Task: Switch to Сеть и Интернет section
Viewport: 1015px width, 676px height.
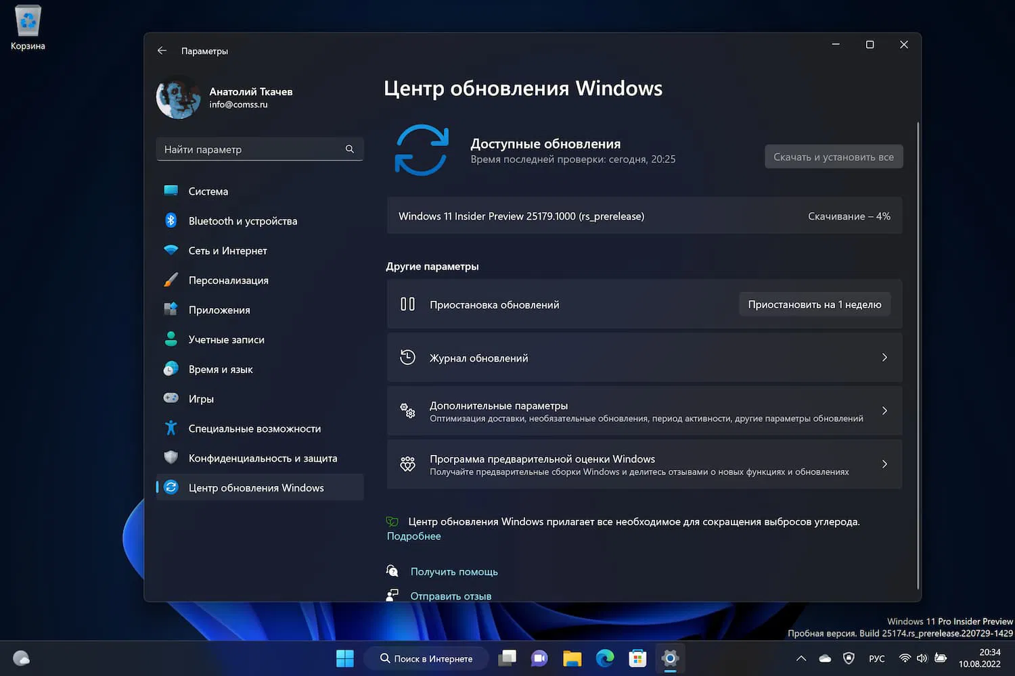Action: point(227,250)
